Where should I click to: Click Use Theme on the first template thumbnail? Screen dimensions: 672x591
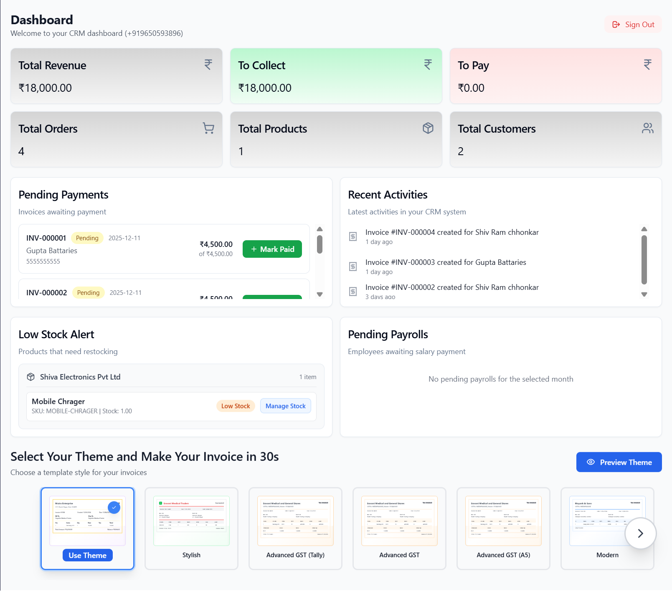click(x=87, y=555)
